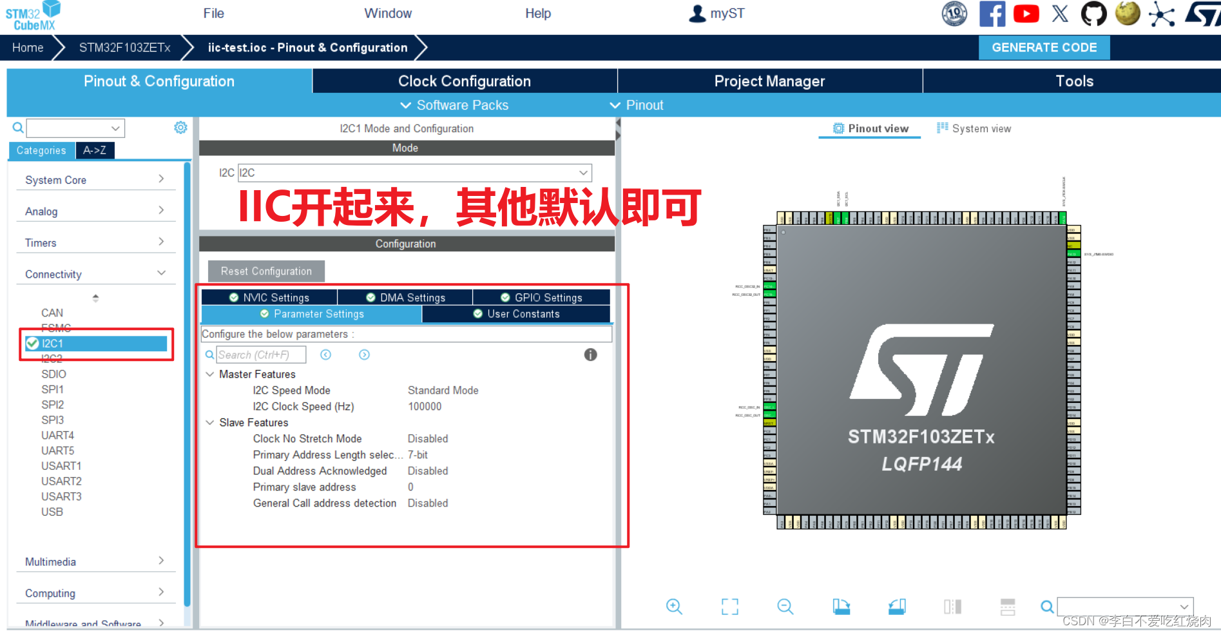
Task: Go to Home breadcrumb
Action: [28, 48]
